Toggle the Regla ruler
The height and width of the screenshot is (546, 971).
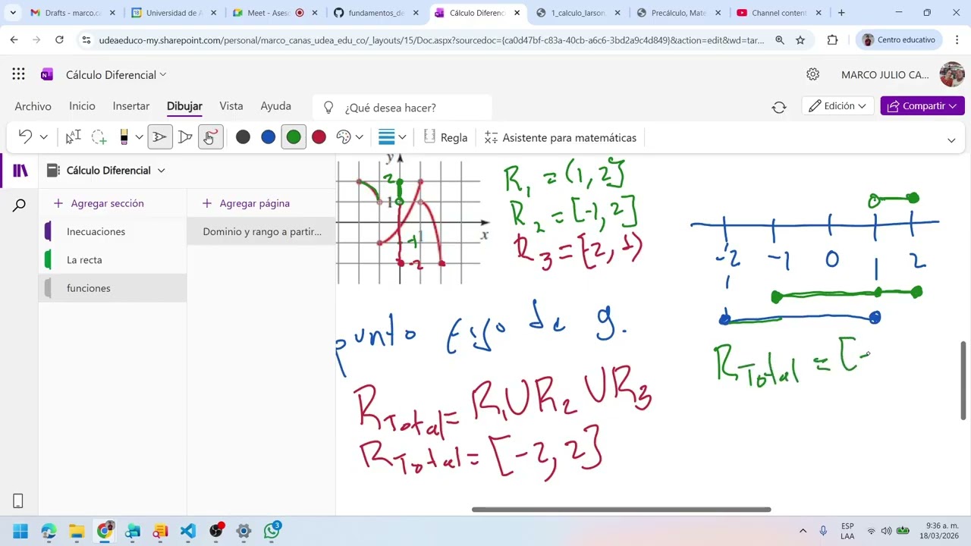point(445,137)
